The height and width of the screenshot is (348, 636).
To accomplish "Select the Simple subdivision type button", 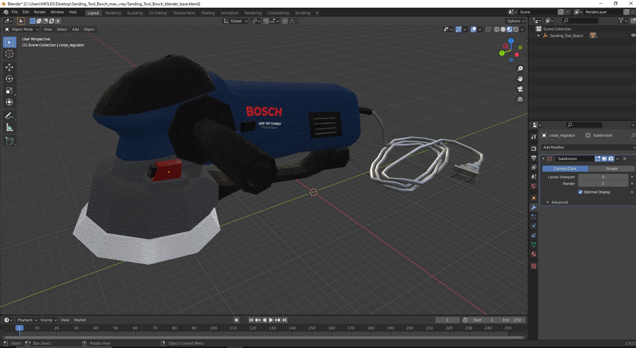I will 612,169.
